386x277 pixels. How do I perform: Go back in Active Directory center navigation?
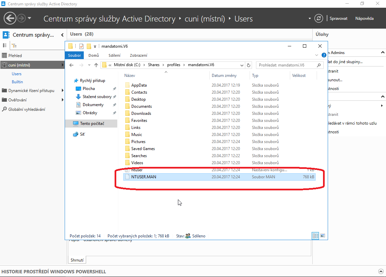coord(10,18)
